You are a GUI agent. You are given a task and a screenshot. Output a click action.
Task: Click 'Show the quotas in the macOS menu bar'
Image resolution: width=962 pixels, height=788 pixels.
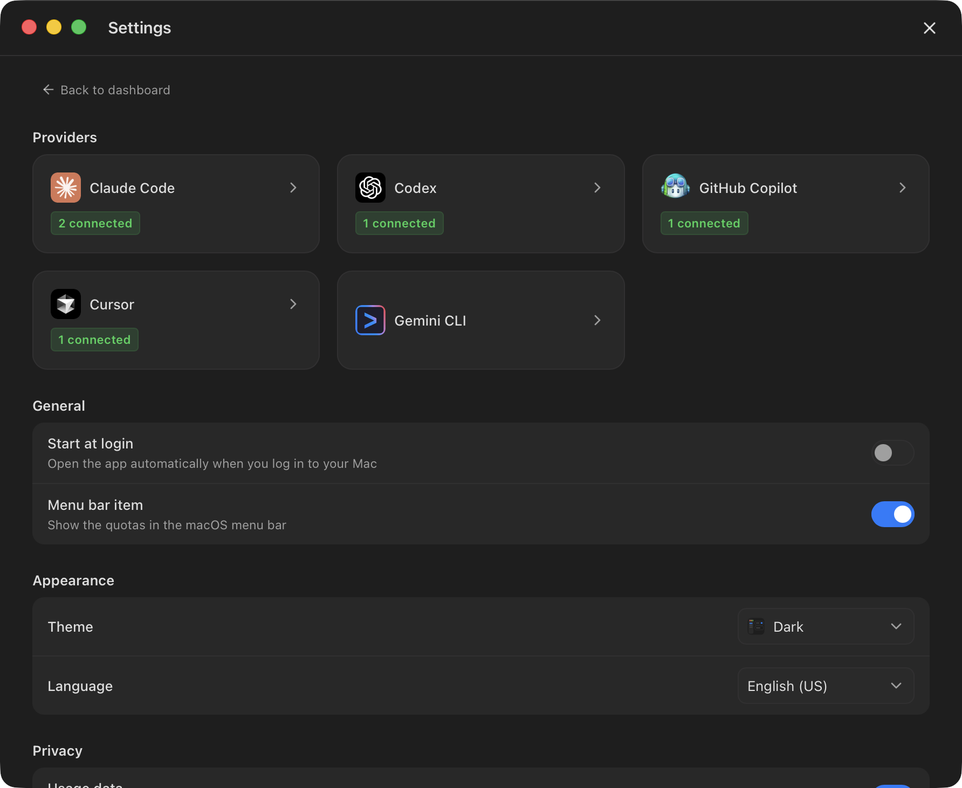pos(167,525)
